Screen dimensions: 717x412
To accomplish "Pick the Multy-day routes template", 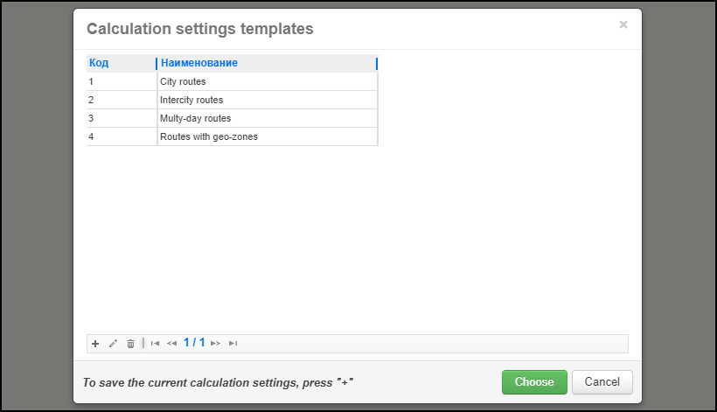I will click(195, 119).
